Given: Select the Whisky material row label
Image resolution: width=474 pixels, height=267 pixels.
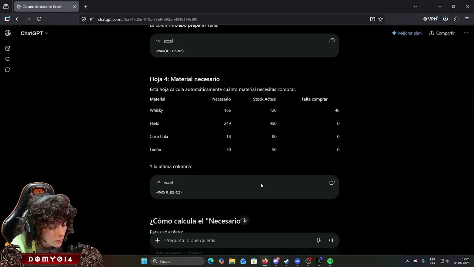Looking at the screenshot, I should [156, 110].
